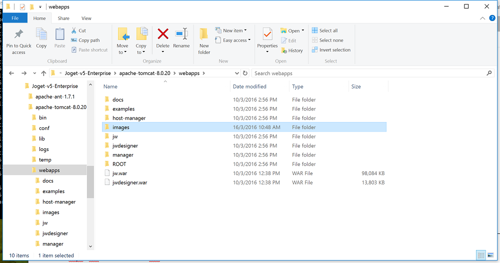Click the Search webapps field

point(370,73)
